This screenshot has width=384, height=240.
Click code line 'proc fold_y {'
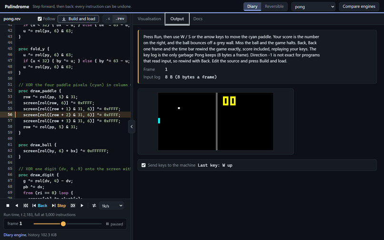click(34, 49)
